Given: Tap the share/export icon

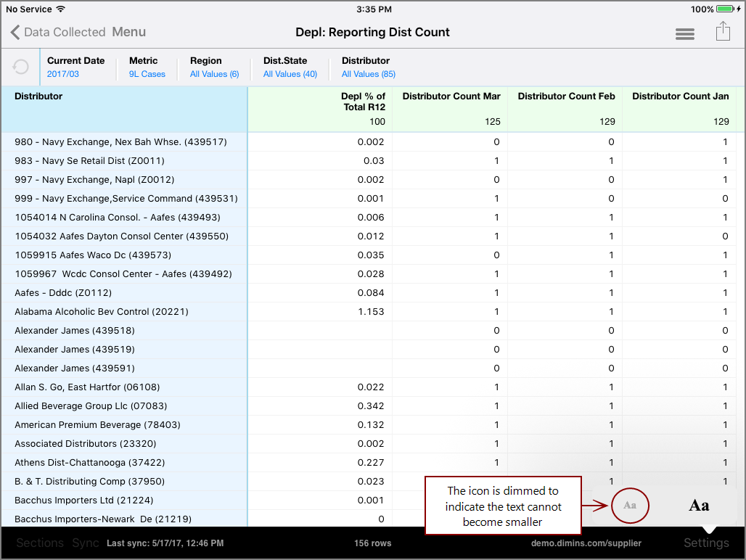Looking at the screenshot, I should pyautogui.click(x=723, y=31).
